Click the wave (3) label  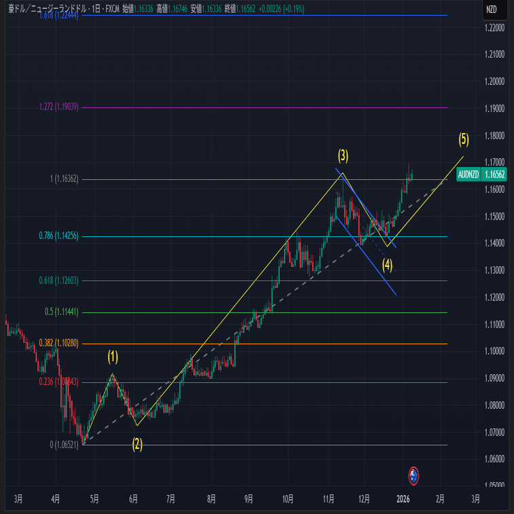pyautogui.click(x=343, y=155)
